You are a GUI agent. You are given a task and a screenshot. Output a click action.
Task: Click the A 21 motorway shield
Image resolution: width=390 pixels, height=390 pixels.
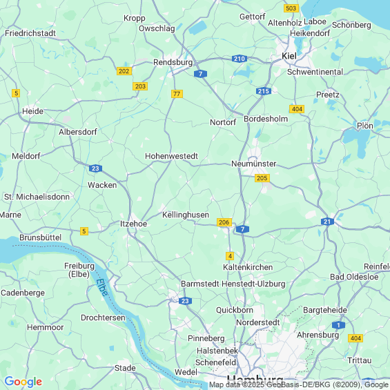coord(327,222)
